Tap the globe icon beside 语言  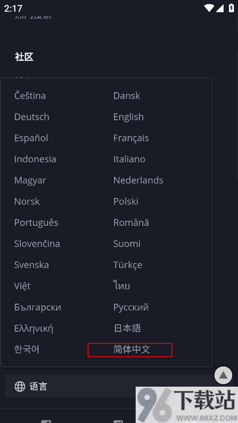[x=20, y=386]
